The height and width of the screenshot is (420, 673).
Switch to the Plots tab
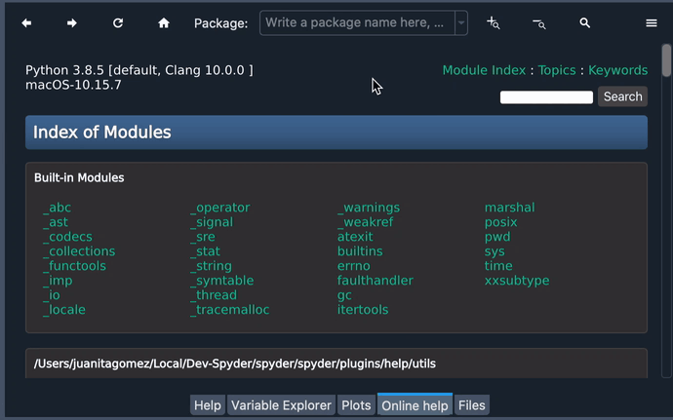pos(356,405)
